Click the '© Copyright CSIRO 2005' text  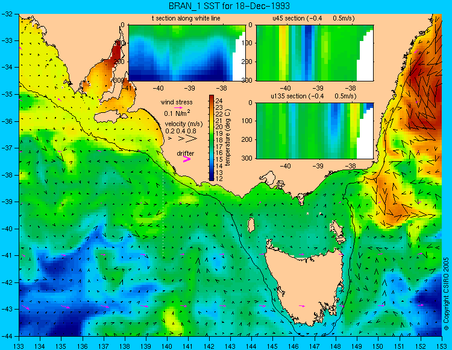coord(446,294)
